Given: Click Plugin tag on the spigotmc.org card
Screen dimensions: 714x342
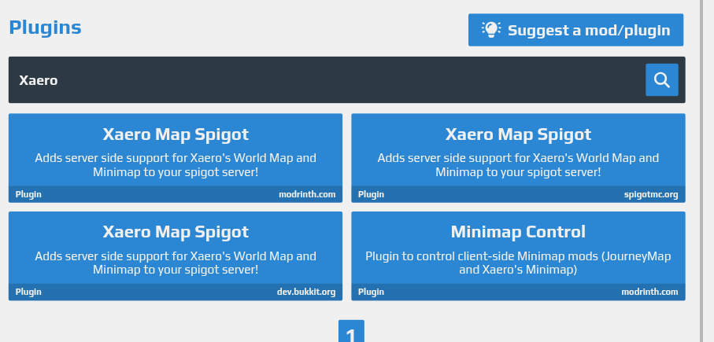Looking at the screenshot, I should [371, 195].
